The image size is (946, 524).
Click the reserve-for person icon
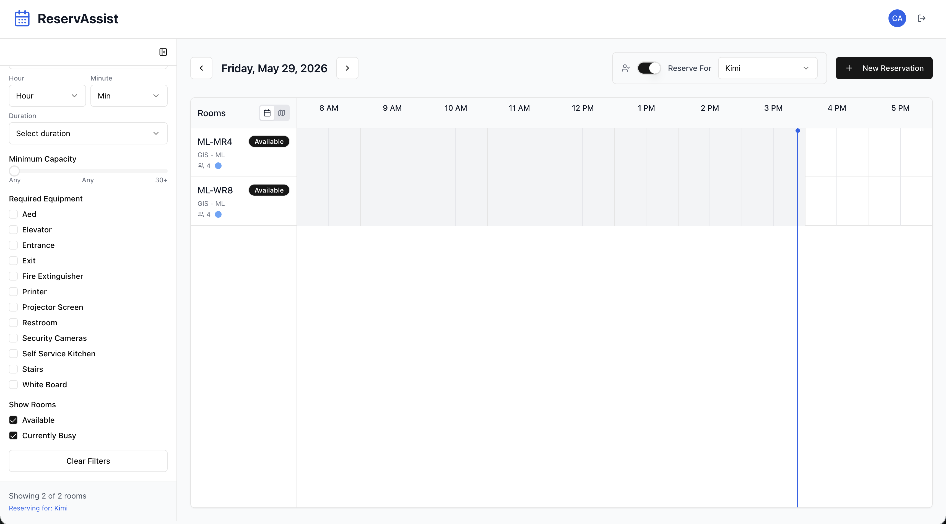coord(626,68)
